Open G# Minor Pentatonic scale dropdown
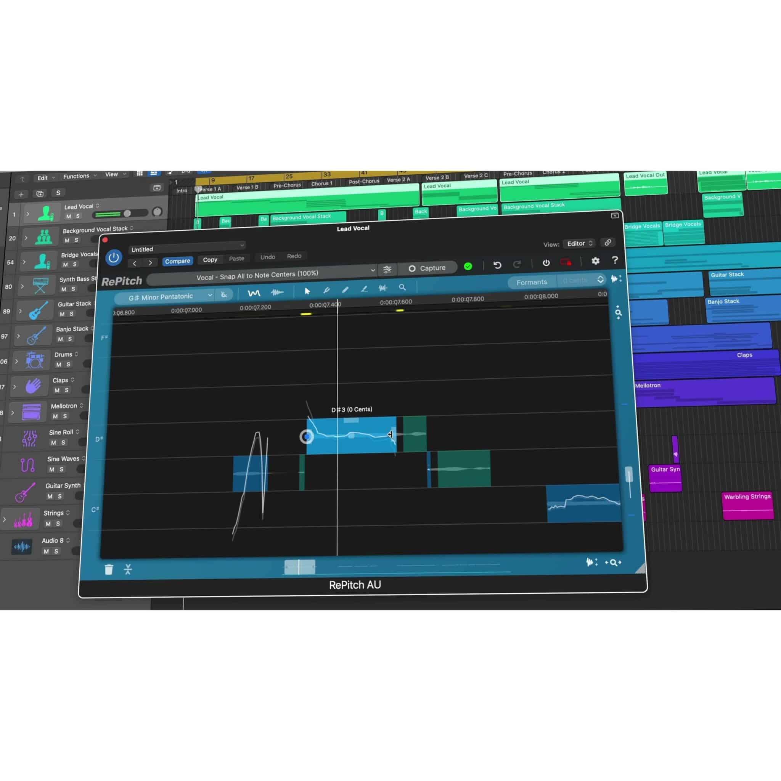 (x=164, y=297)
